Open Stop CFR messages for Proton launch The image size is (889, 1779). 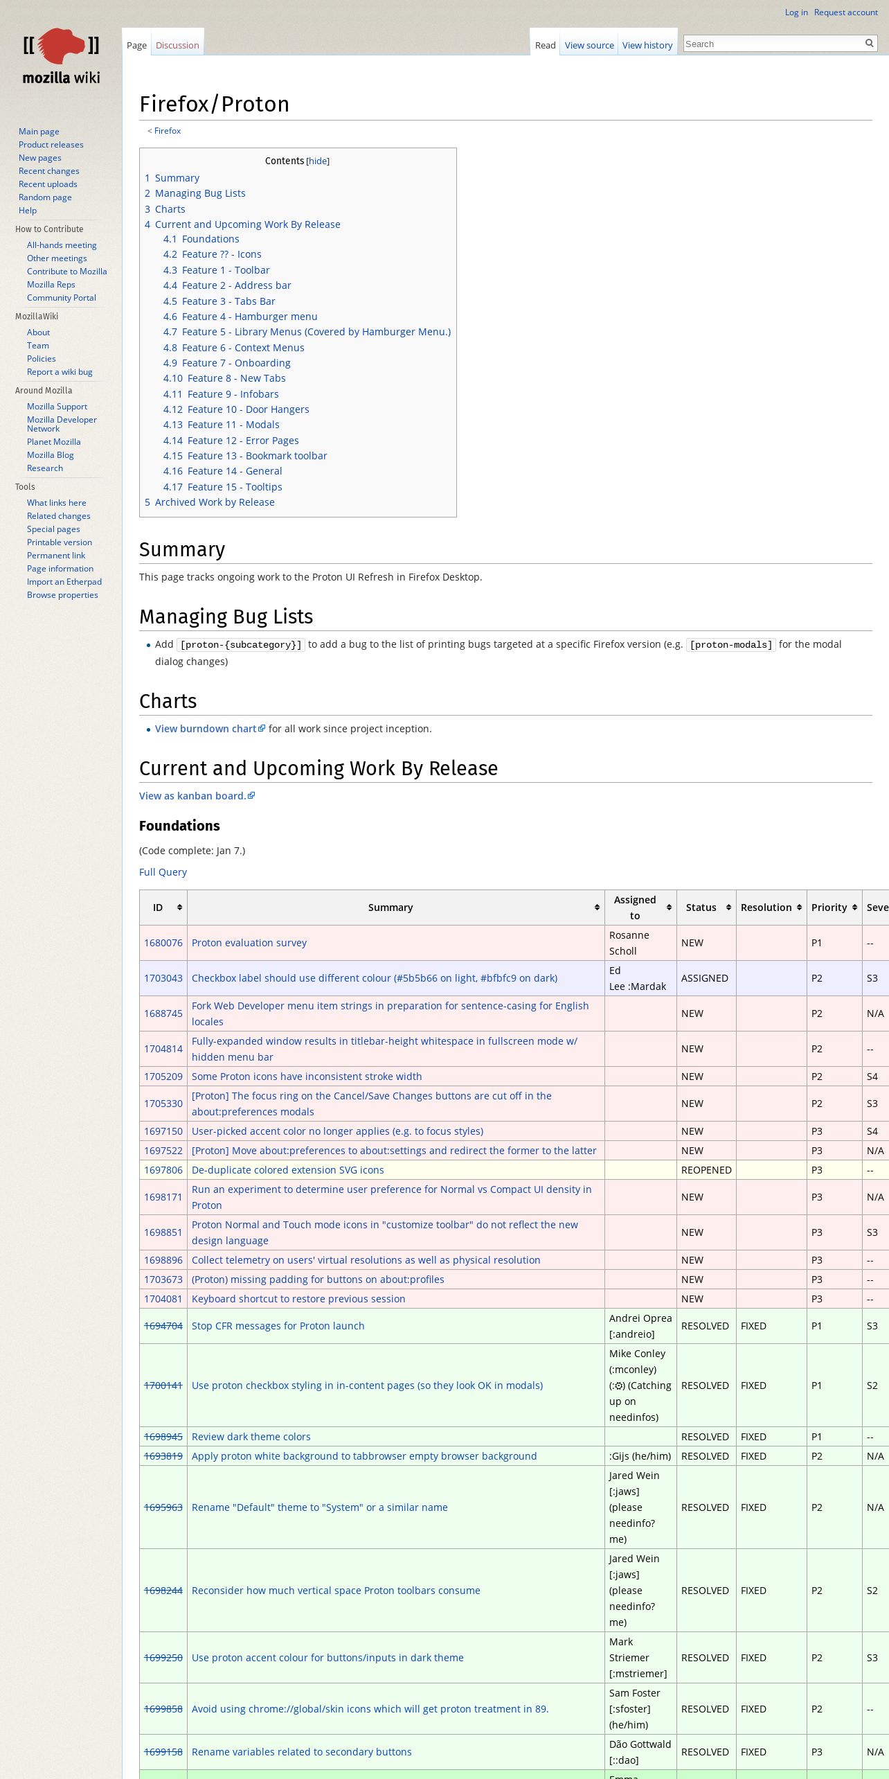pyautogui.click(x=278, y=1326)
